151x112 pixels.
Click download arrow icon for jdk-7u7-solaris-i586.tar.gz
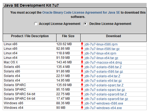pos(82,71)
